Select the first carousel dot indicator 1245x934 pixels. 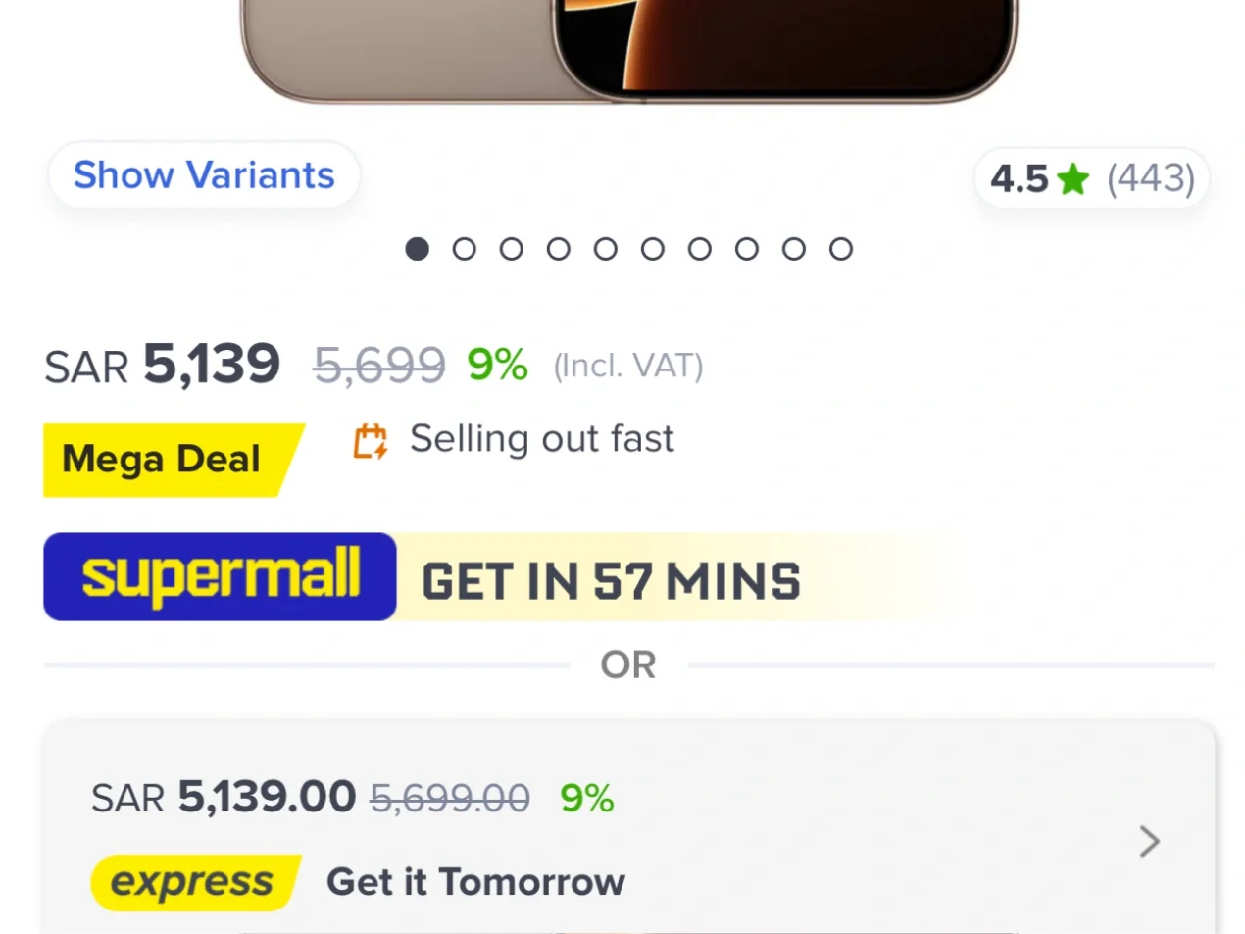(417, 249)
